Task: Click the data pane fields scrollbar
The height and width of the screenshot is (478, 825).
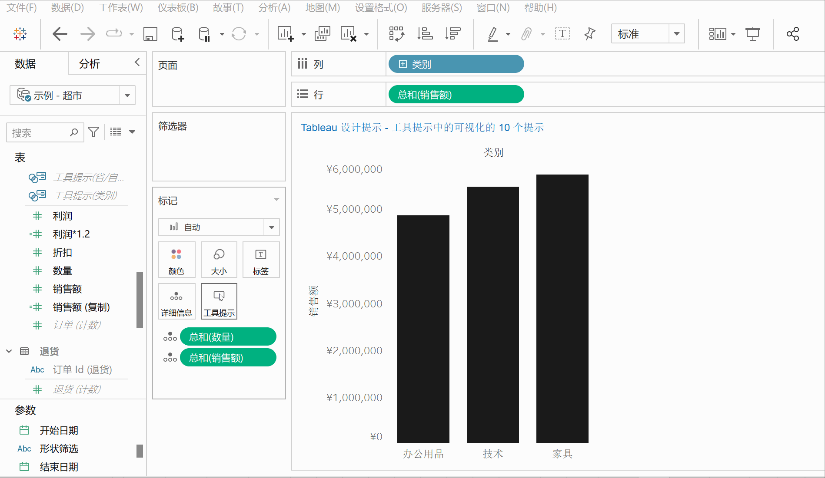Action: pyautogui.click(x=140, y=300)
